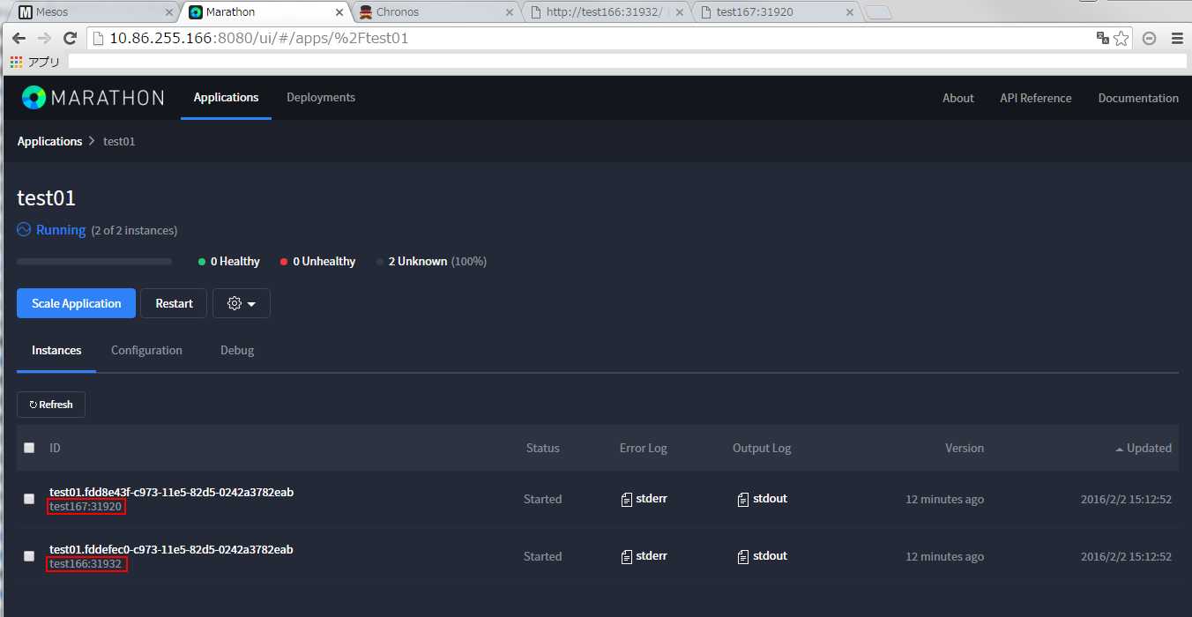Open stderr file icon for test166 instance

(x=627, y=557)
